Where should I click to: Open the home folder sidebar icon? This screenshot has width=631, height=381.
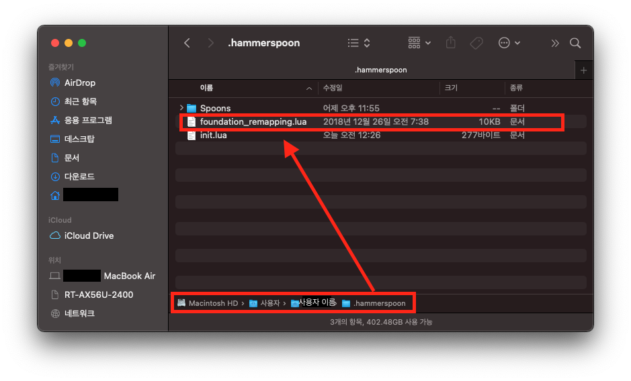tap(55, 195)
